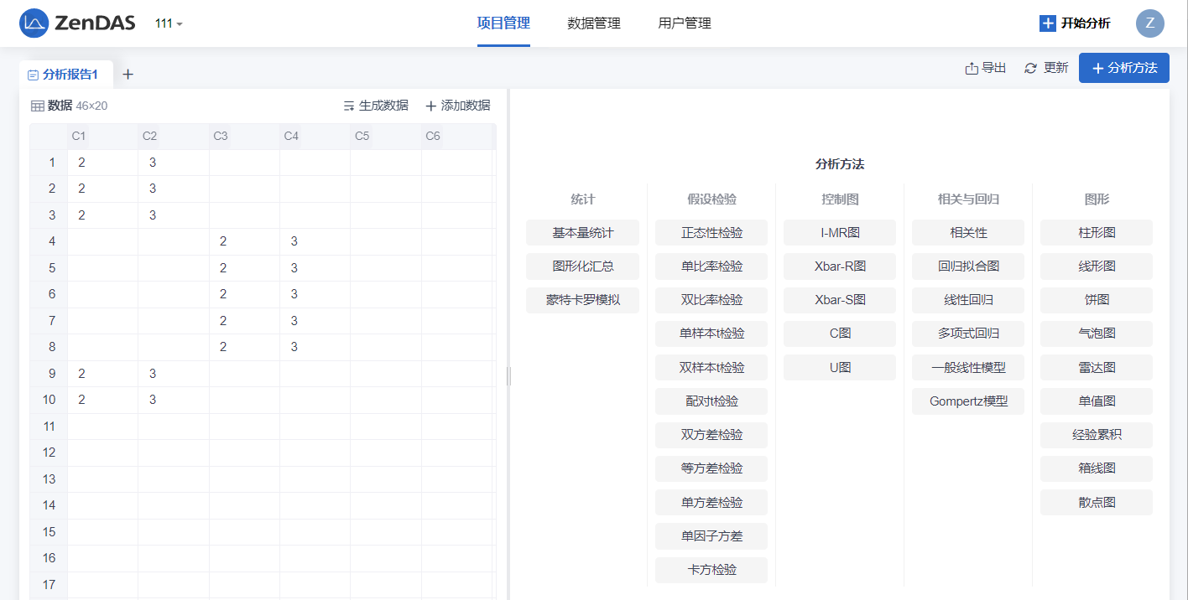Switch to the 数据管理 menu

point(593,23)
